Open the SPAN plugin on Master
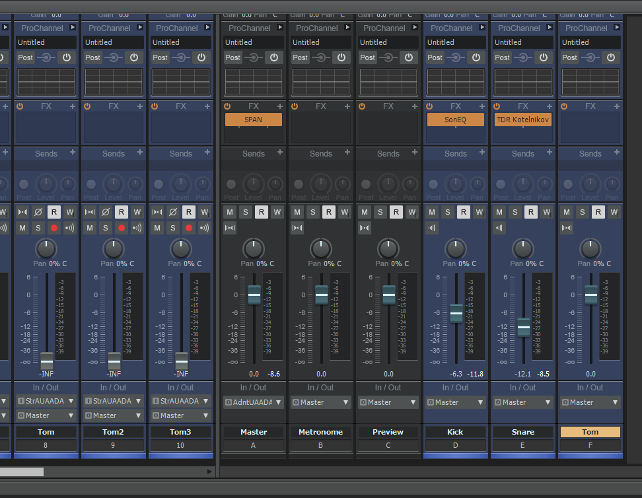The height and width of the screenshot is (498, 642). (x=254, y=120)
